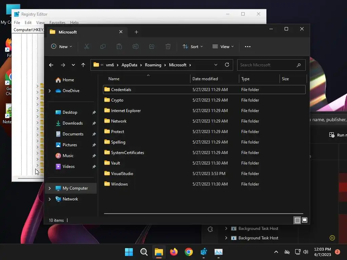Select the Credentials folder

[204, 89]
